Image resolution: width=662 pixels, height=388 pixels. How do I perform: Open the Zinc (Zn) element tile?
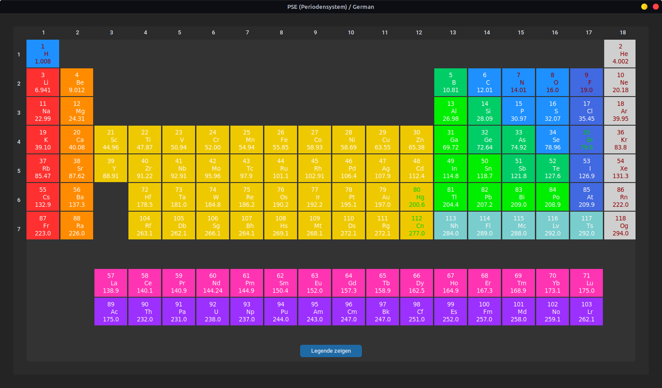click(417, 140)
